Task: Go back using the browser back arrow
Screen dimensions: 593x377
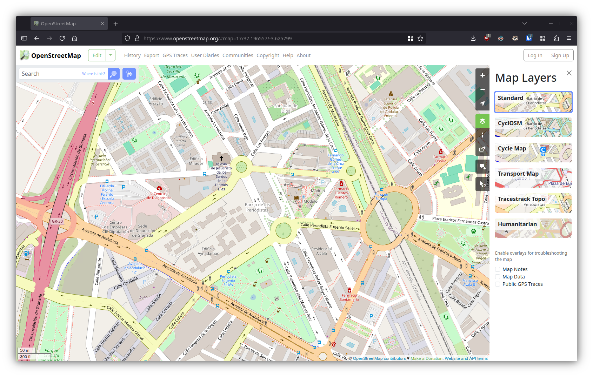Action: pyautogui.click(x=37, y=38)
